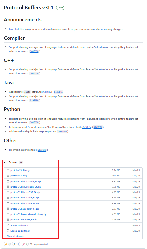The image size is (147, 249).
Task: Click the package icon beside protobuf-31.1.tar.gz
Action: (8, 170)
